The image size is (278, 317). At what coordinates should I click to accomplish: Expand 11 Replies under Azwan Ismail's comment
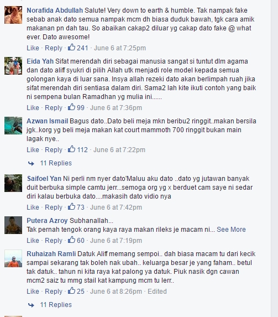(x=56, y=163)
